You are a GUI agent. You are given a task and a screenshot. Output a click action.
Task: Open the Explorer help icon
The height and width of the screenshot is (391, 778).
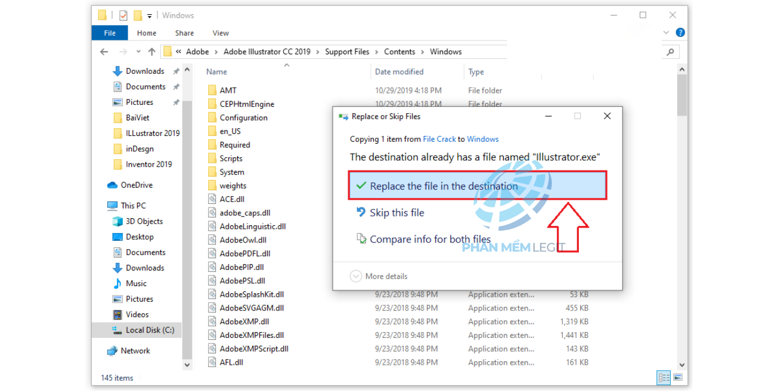click(680, 33)
